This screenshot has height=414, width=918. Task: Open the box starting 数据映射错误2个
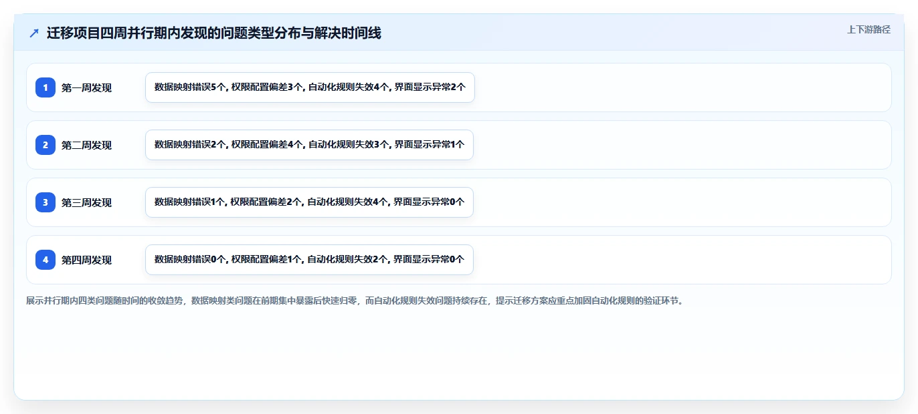click(x=309, y=145)
